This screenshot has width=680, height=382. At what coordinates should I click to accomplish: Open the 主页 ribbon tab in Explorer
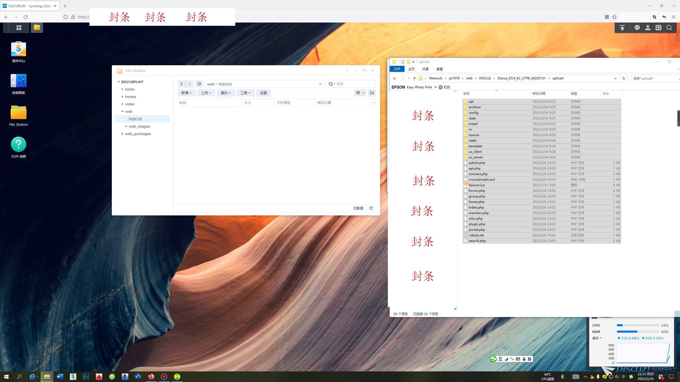click(411, 69)
